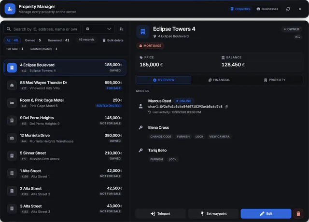309x222 pixels.
Task: Click the OWNED status badge in details
Action: [292, 29]
